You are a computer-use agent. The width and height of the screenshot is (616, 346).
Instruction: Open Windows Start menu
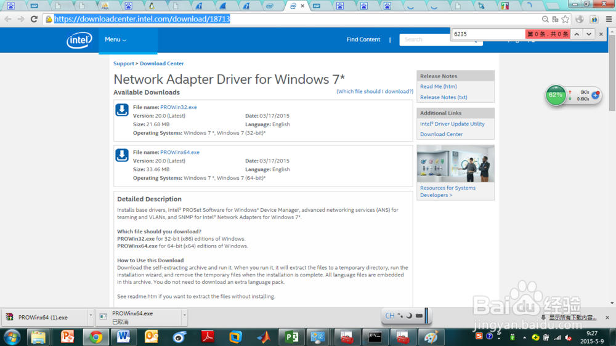(x=12, y=337)
